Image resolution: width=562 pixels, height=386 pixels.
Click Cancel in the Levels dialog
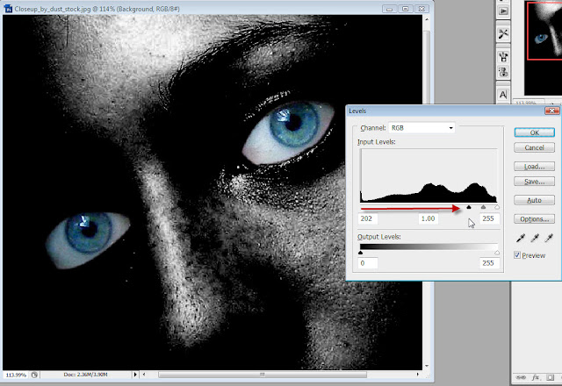pyautogui.click(x=535, y=147)
